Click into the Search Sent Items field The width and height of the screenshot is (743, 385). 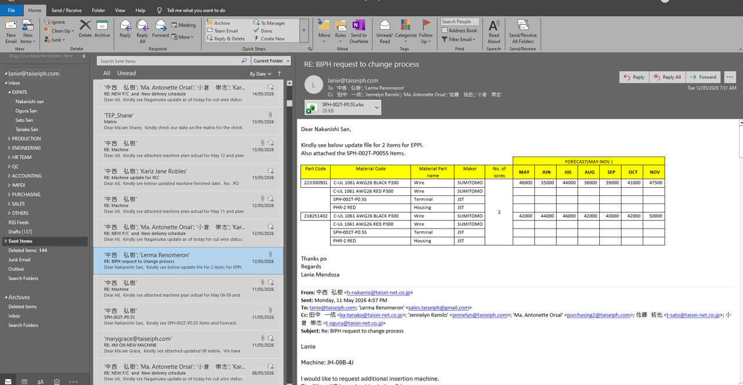(x=169, y=61)
